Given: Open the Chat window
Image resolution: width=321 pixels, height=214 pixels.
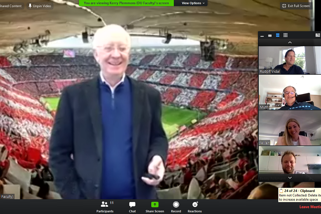Looking at the screenshot, I should pos(132,206).
